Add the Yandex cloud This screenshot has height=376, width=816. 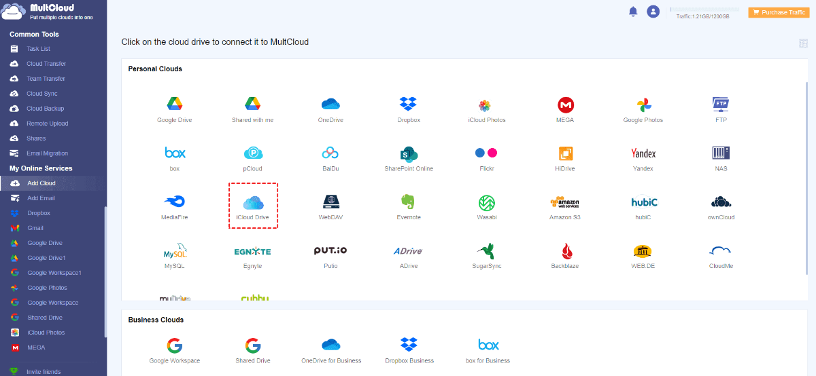coord(643,158)
